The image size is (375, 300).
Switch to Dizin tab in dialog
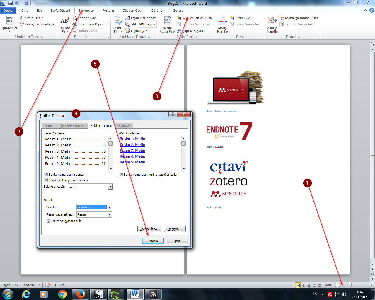point(49,126)
